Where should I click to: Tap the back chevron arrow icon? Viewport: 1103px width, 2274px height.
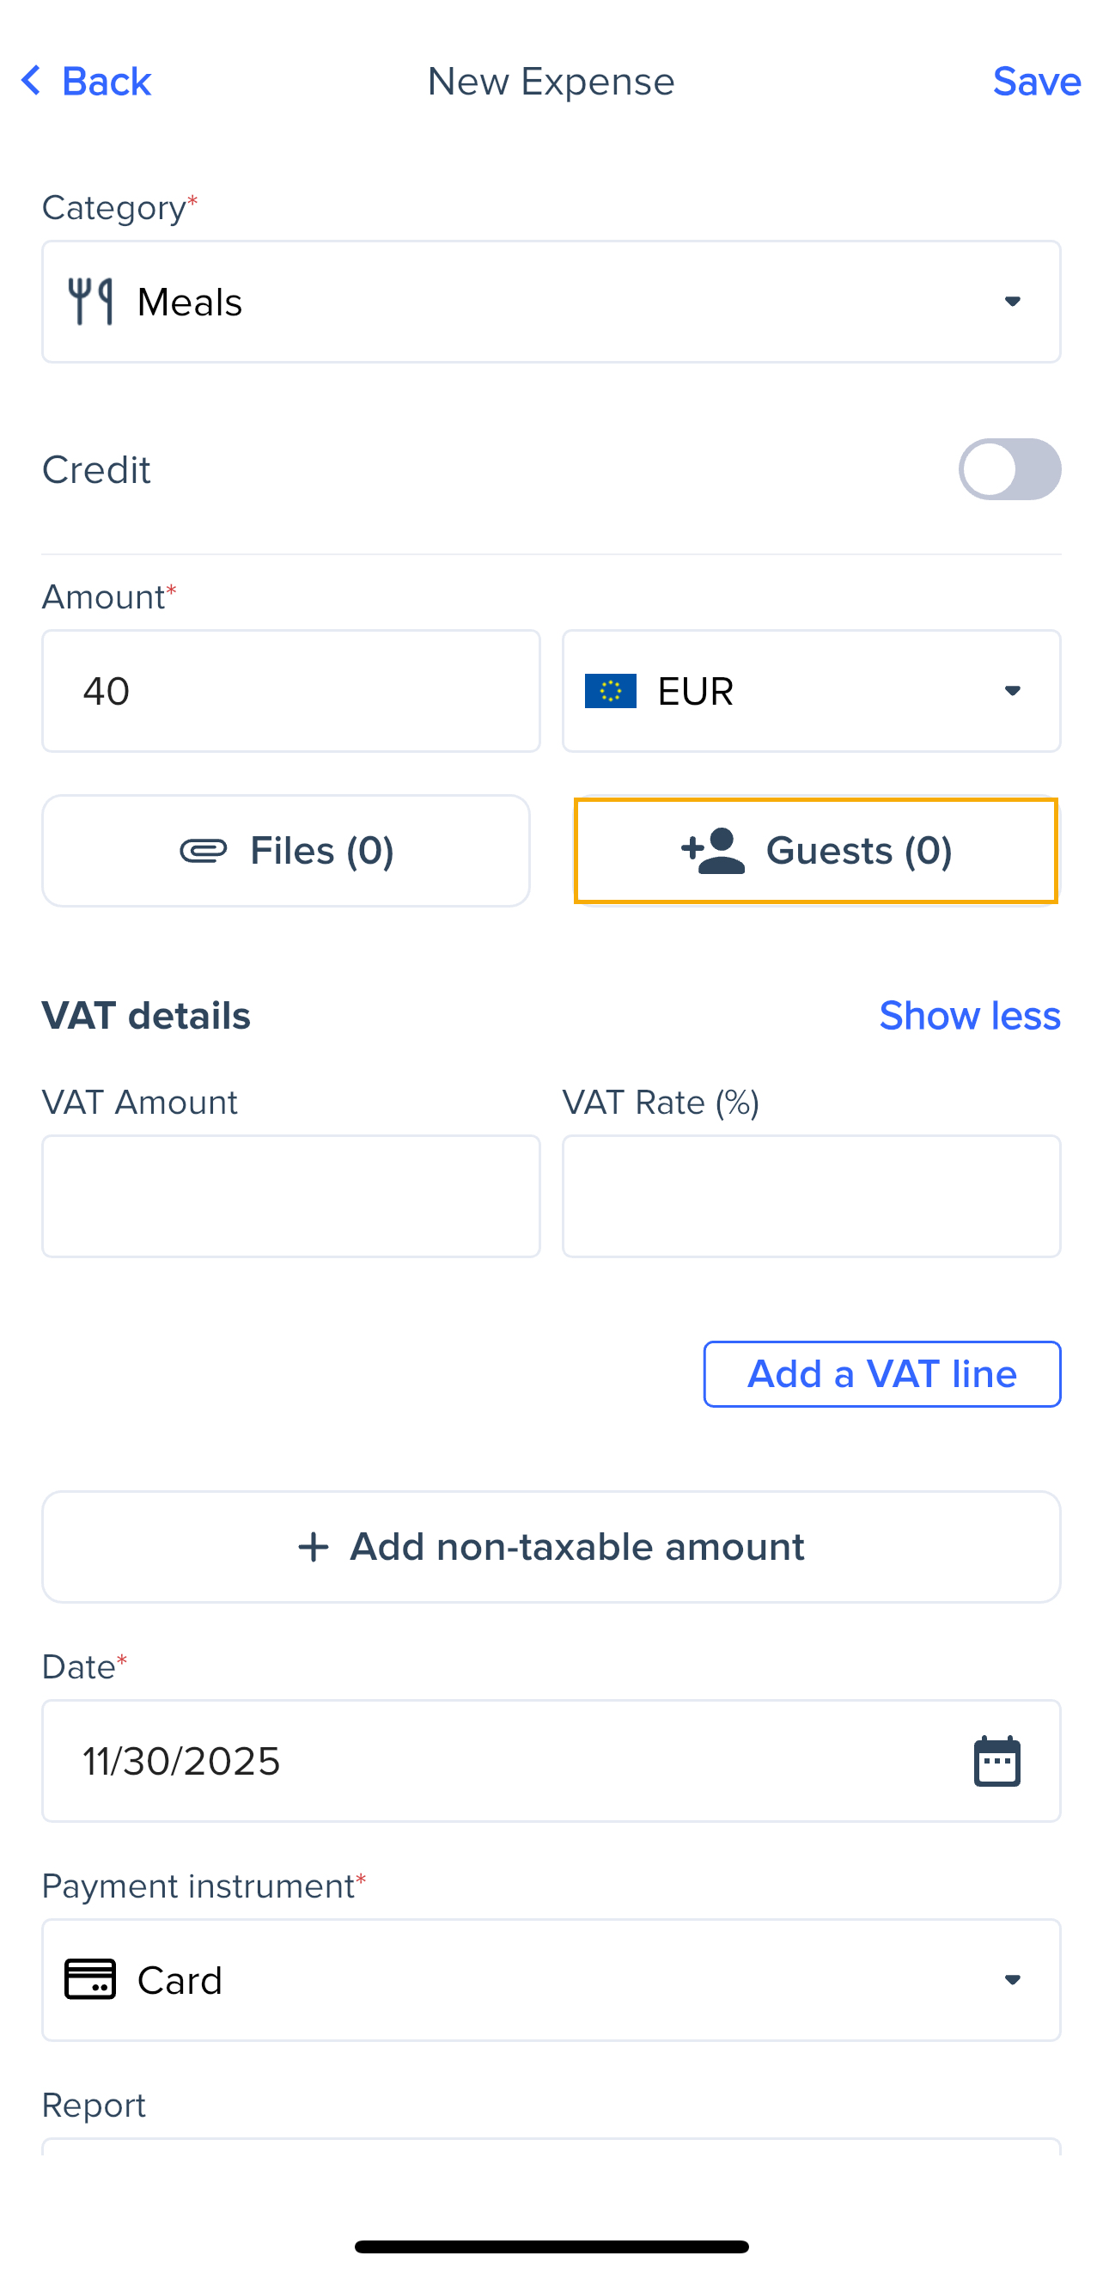[31, 80]
